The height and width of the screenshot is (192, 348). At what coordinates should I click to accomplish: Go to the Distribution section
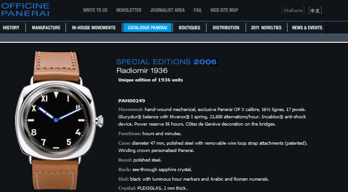click(x=226, y=28)
